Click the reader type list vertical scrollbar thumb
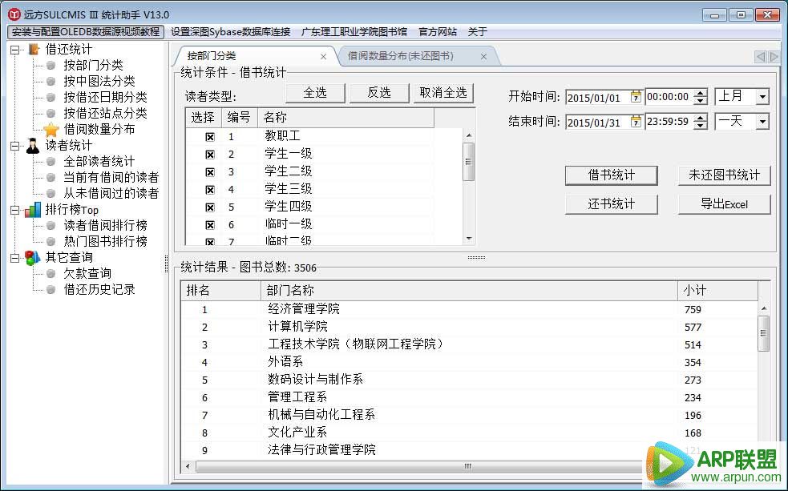788x491 pixels. [x=468, y=162]
